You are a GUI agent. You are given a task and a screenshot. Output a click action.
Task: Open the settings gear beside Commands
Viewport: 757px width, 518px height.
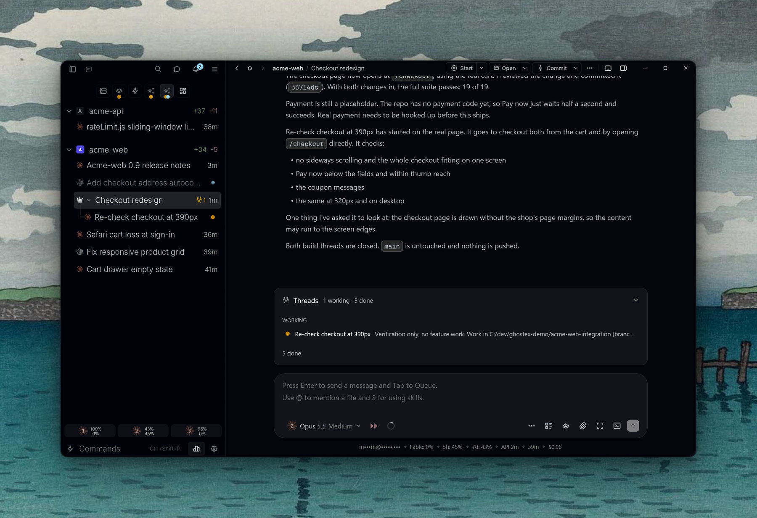214,449
